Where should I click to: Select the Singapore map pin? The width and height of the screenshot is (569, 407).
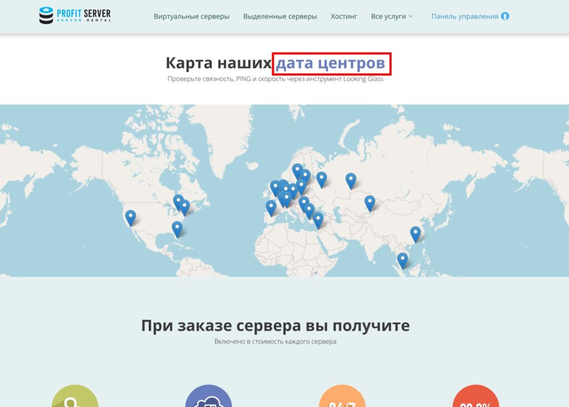coord(402,261)
